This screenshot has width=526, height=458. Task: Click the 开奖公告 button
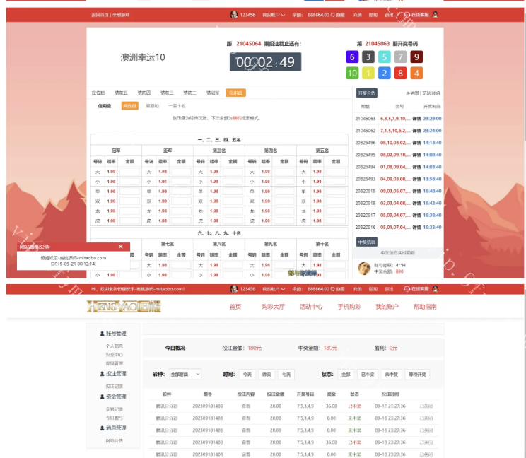pyautogui.click(x=366, y=93)
